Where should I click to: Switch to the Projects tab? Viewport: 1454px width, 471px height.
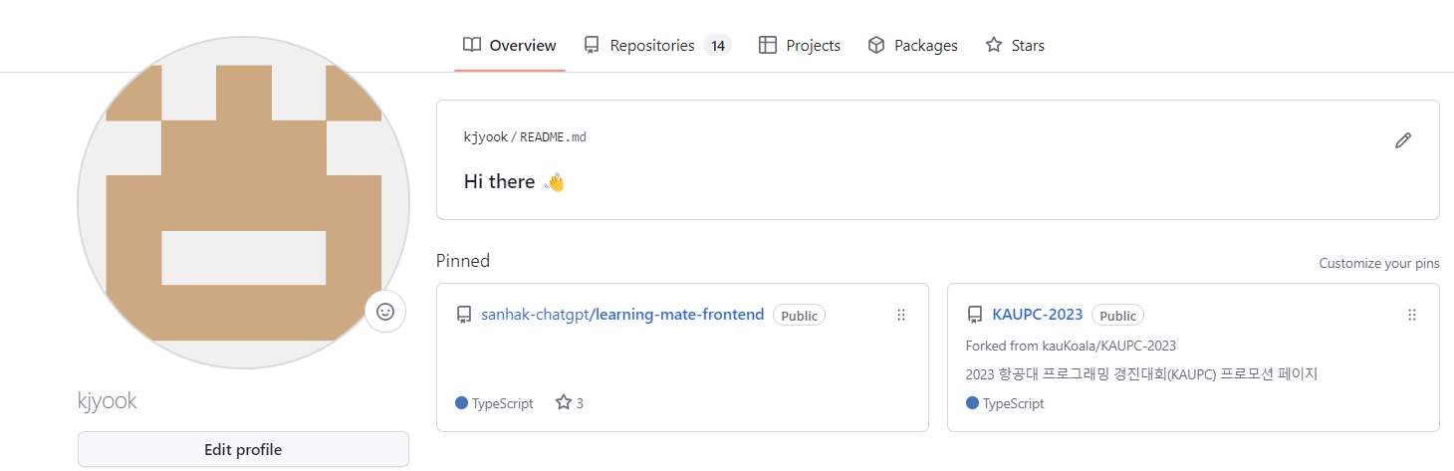click(x=800, y=45)
